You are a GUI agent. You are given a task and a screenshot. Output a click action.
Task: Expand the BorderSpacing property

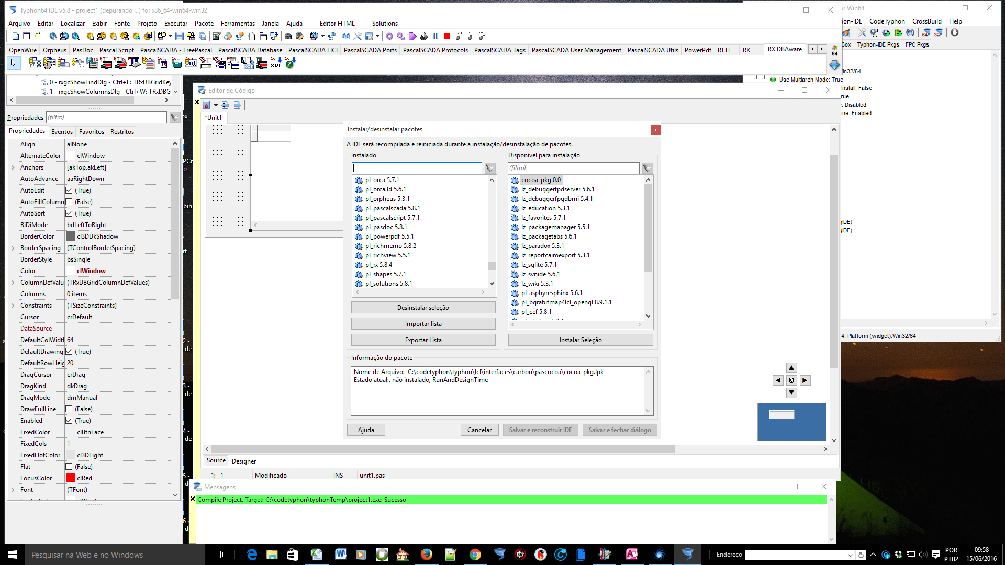tap(13, 248)
